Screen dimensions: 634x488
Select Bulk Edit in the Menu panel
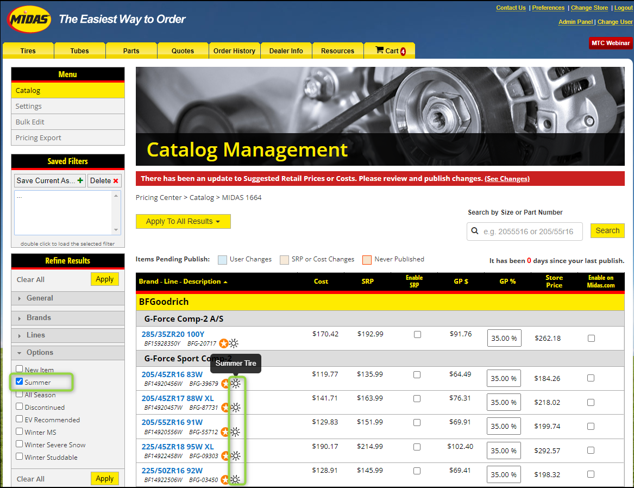(68, 122)
